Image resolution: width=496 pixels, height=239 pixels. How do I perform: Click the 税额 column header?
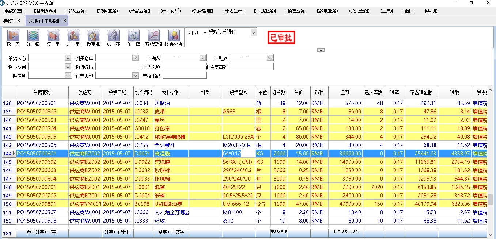[455, 93]
